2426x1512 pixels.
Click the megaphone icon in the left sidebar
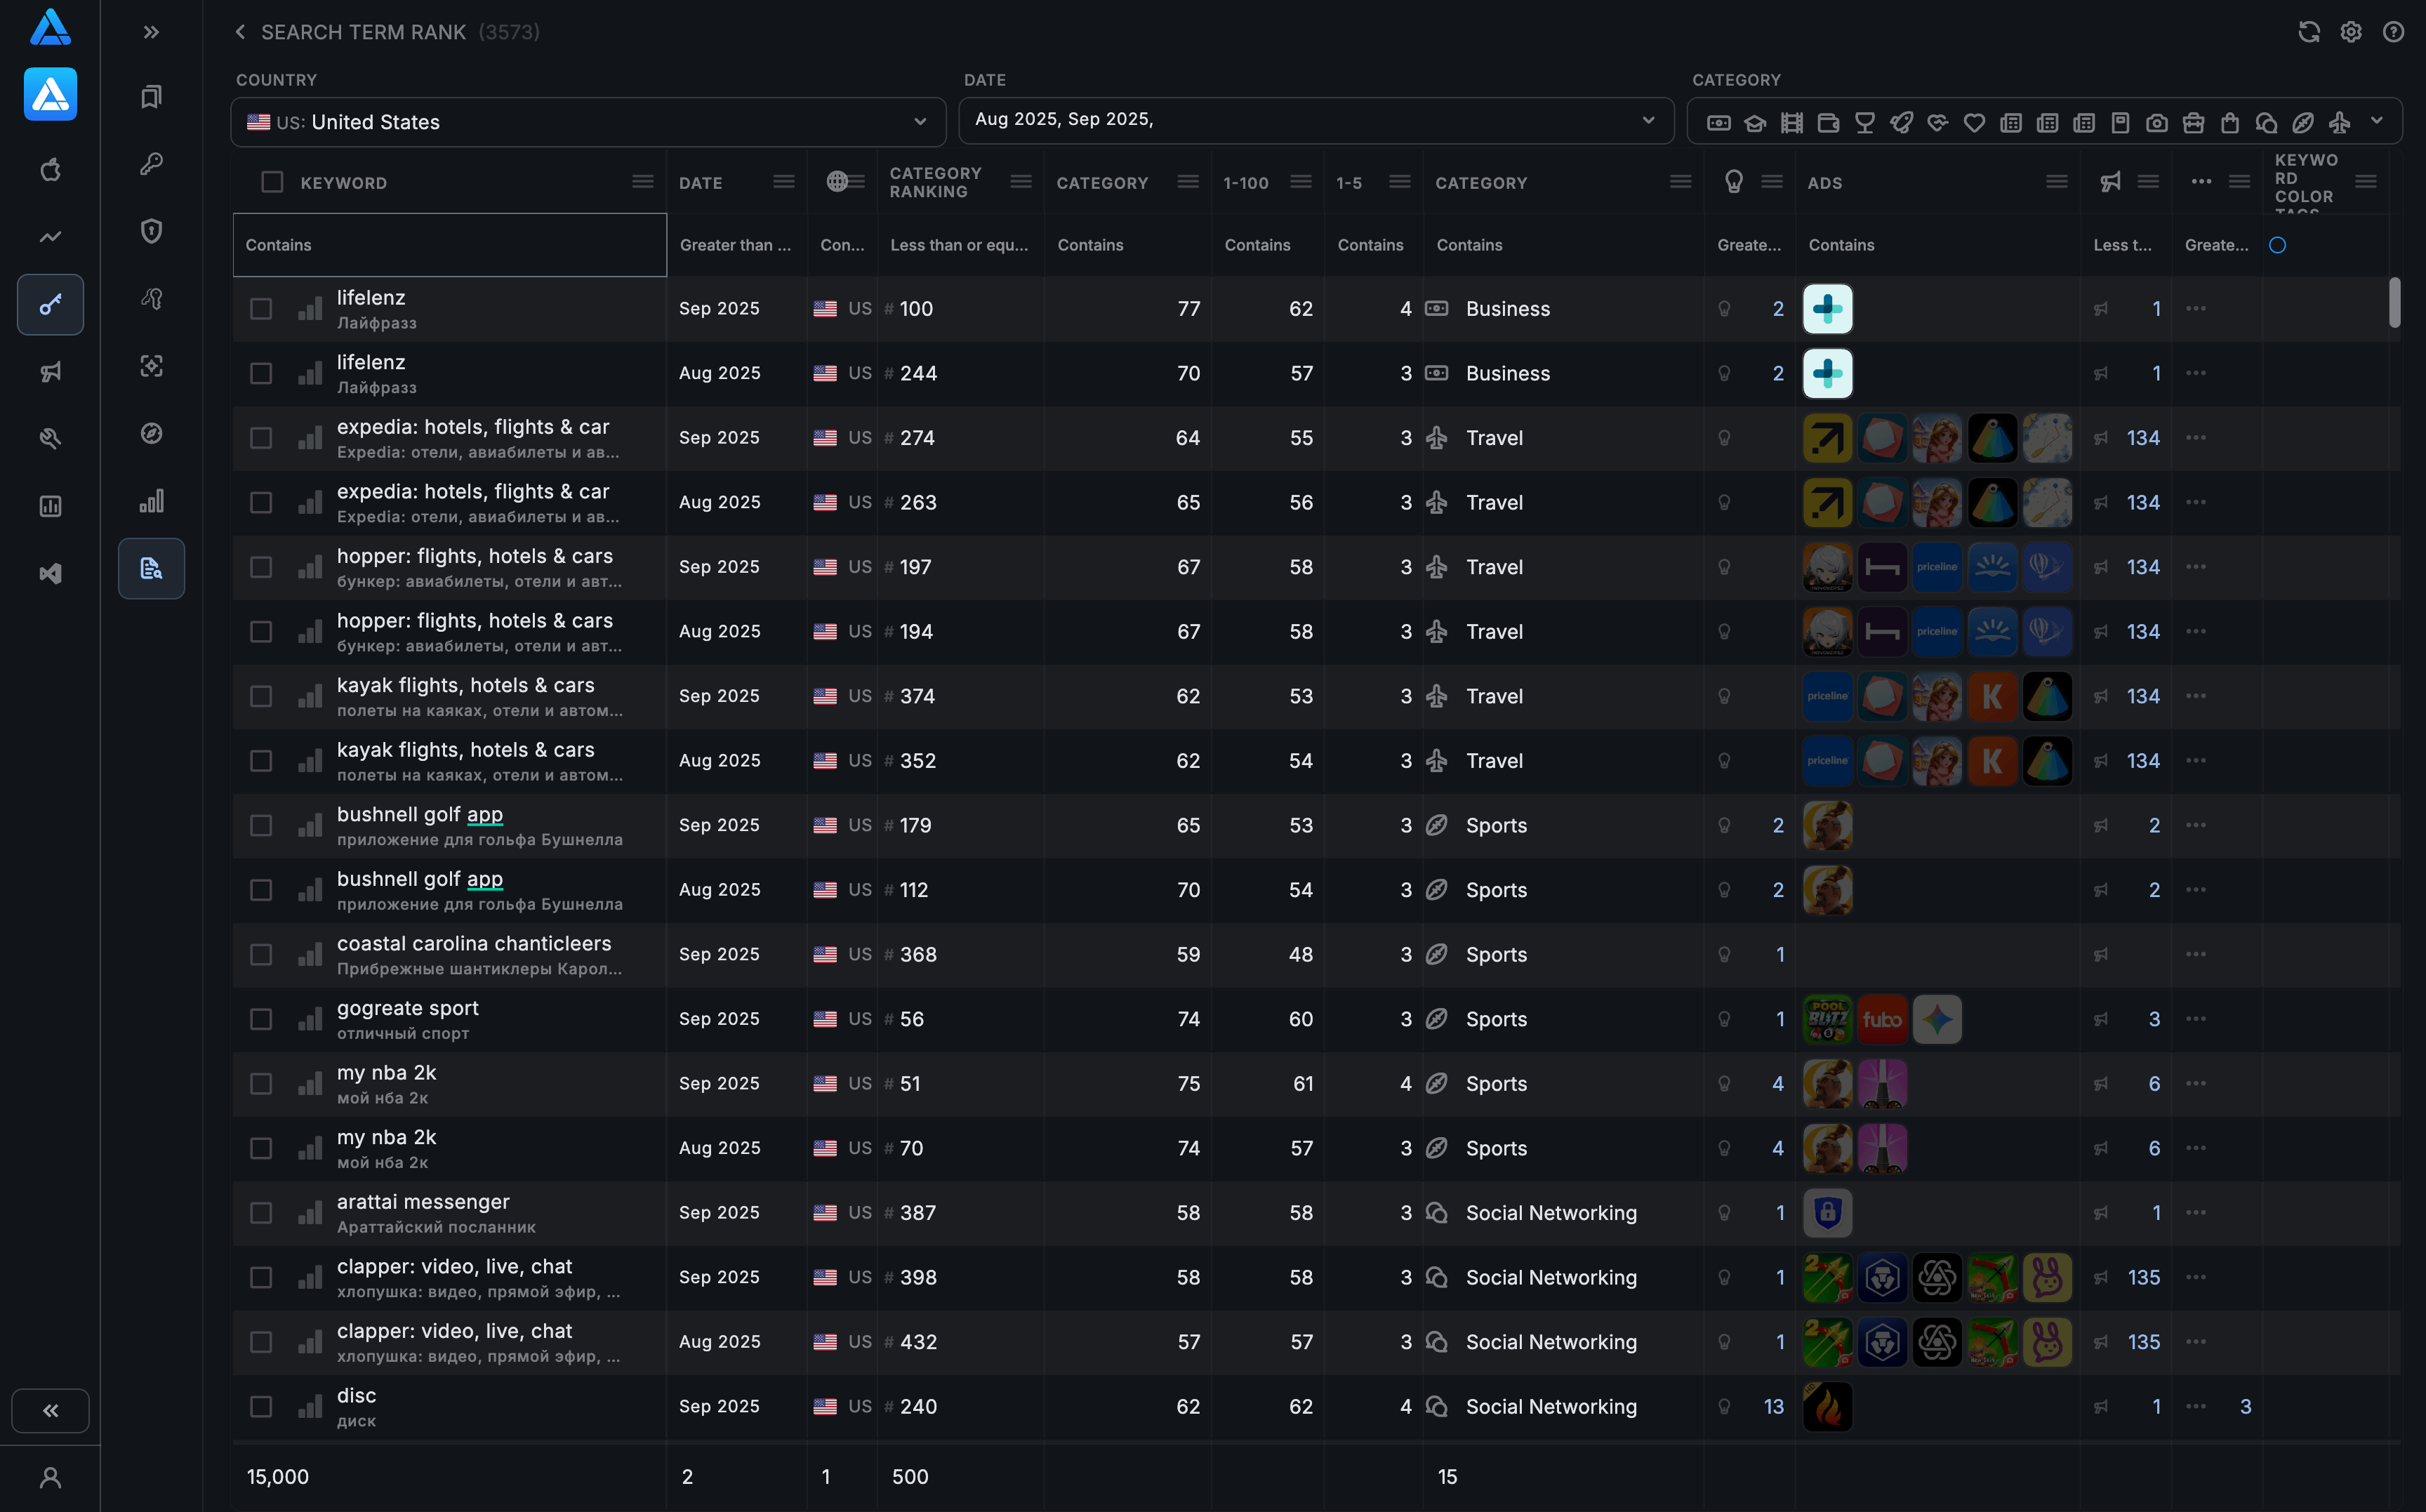(x=50, y=372)
